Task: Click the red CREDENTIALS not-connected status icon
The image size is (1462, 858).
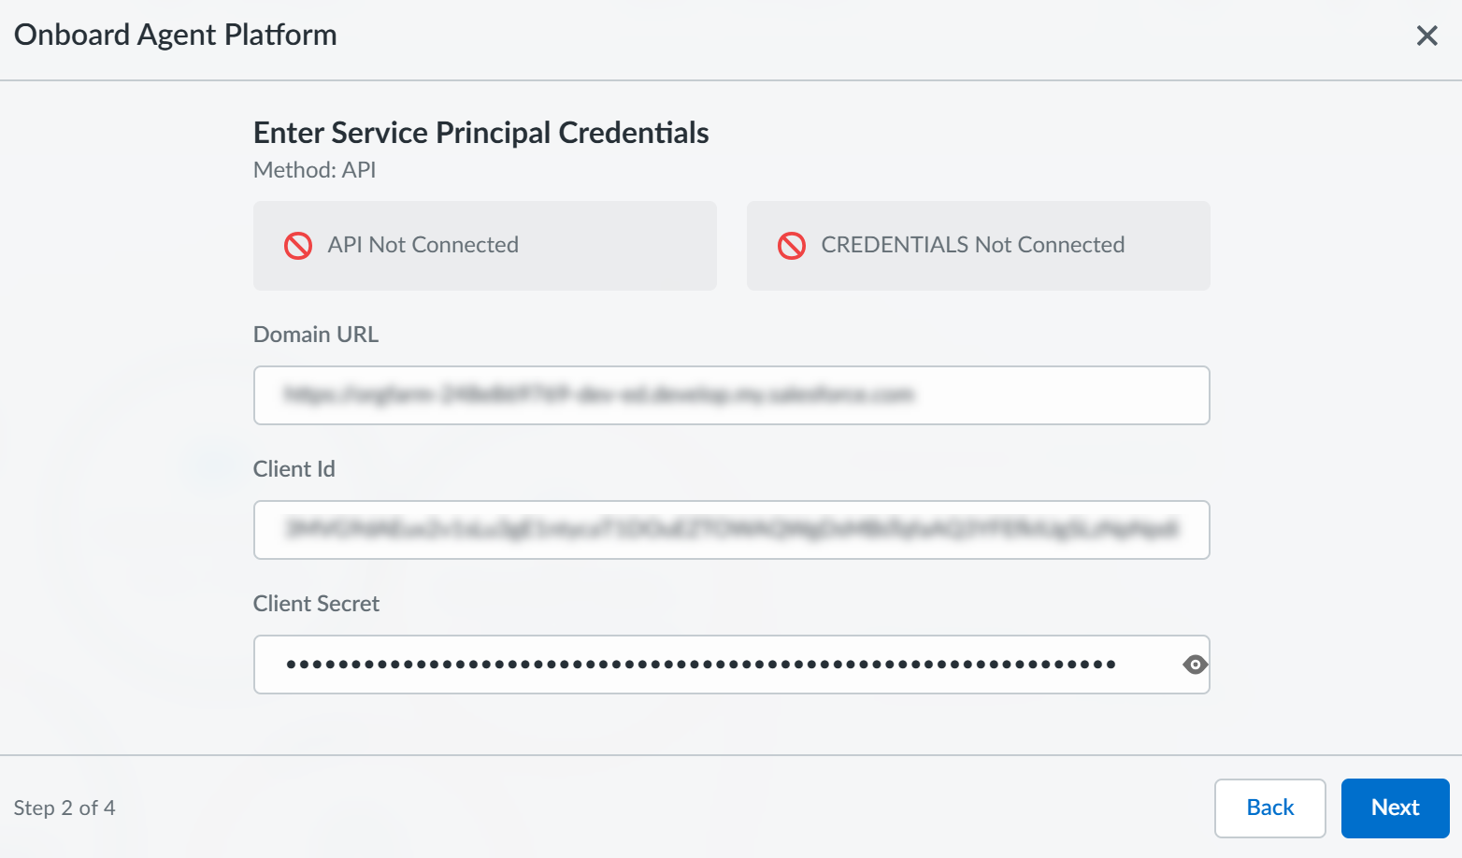Action: [x=792, y=246]
